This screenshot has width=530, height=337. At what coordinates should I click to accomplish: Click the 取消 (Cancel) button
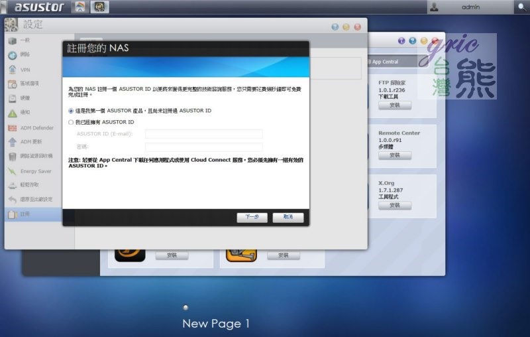click(288, 217)
